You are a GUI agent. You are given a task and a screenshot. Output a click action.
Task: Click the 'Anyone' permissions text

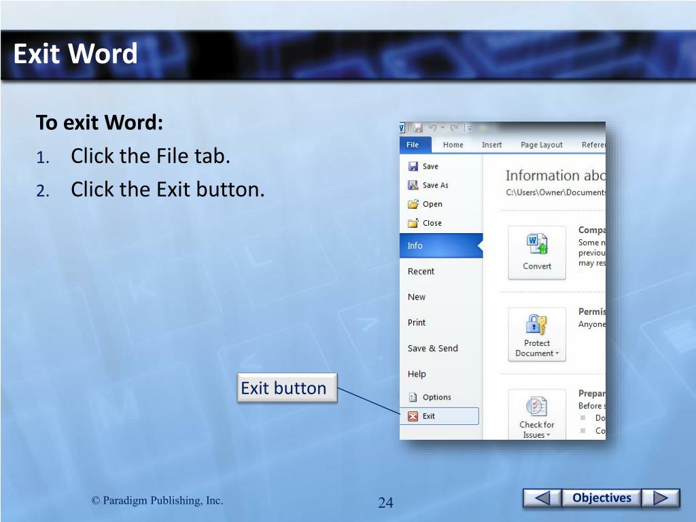click(592, 324)
